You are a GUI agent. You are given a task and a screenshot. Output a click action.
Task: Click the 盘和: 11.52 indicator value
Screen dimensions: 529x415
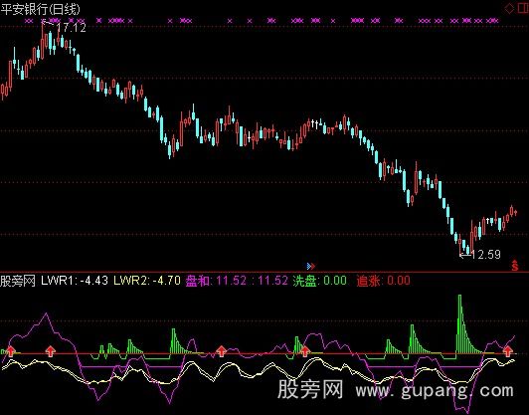tap(216, 281)
